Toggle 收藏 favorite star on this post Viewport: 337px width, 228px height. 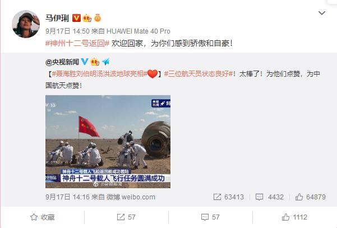pyautogui.click(x=43, y=217)
